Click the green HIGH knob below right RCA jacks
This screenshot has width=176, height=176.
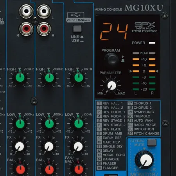(49, 78)
